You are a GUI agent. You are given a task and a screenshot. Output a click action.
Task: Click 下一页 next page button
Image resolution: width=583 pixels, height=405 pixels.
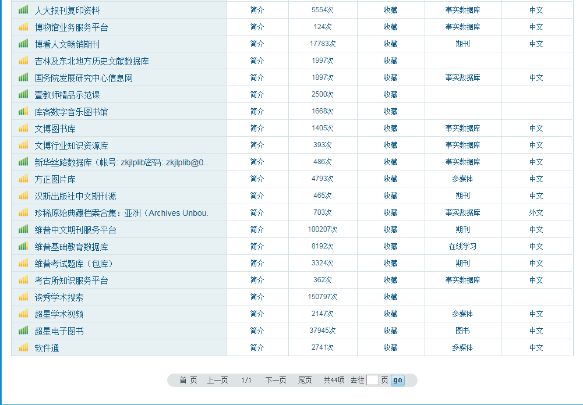point(276,380)
